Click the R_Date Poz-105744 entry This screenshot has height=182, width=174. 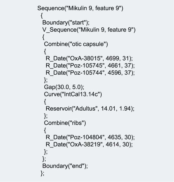pos(90,73)
